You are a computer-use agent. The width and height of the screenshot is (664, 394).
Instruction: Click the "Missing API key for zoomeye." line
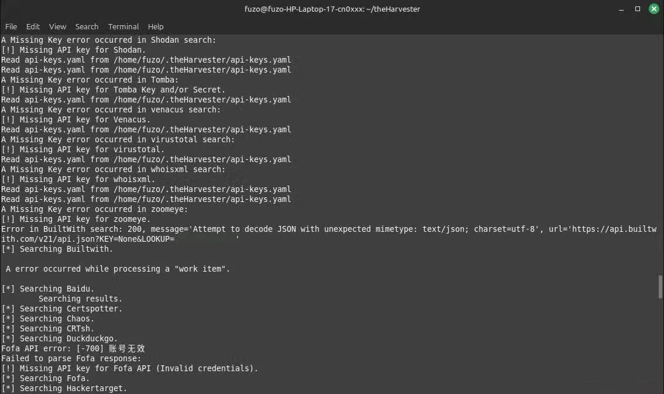[x=76, y=219]
